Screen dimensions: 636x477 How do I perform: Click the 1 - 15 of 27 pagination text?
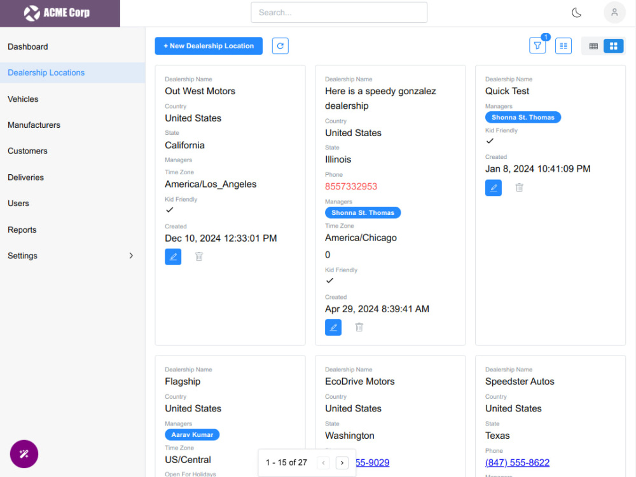[x=286, y=462]
